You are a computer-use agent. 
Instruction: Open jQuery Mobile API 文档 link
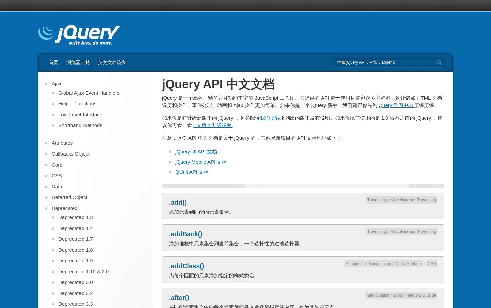[x=201, y=162]
